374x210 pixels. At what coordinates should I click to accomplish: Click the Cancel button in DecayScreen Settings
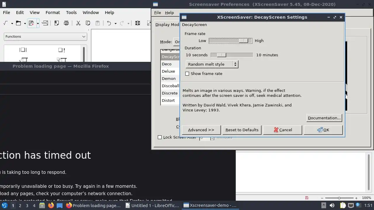coord(283,130)
